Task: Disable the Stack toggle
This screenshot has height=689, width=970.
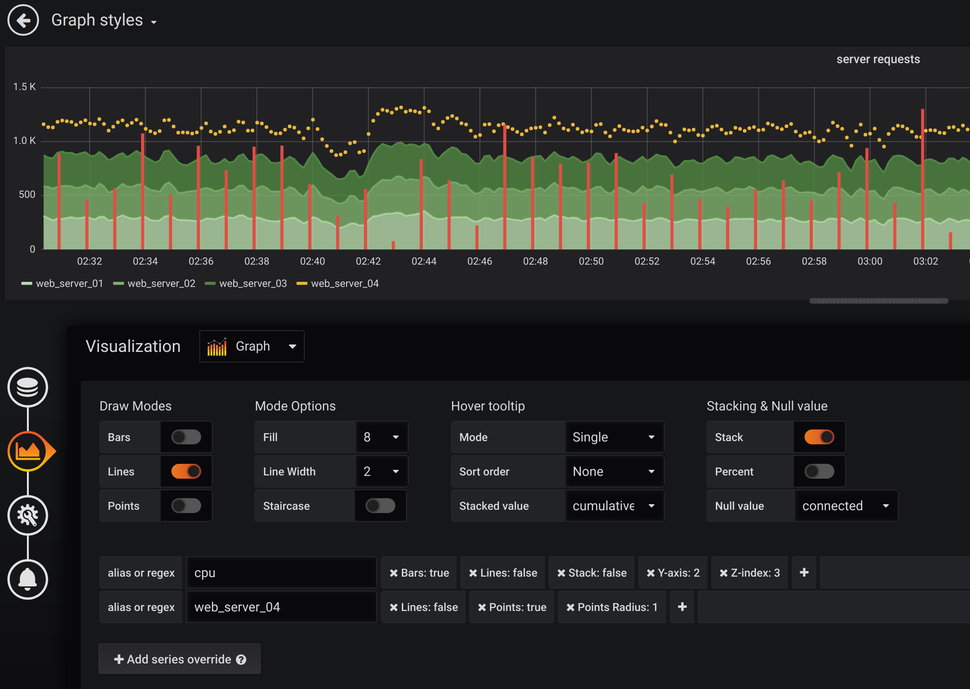Action: (819, 437)
